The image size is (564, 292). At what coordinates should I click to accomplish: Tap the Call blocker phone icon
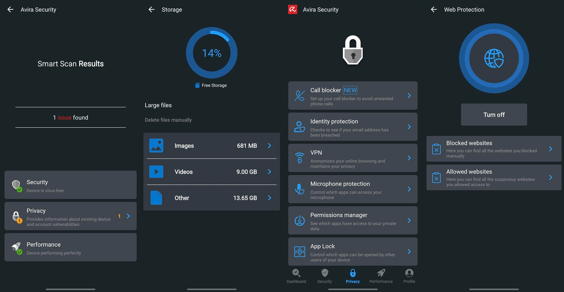pyautogui.click(x=300, y=96)
